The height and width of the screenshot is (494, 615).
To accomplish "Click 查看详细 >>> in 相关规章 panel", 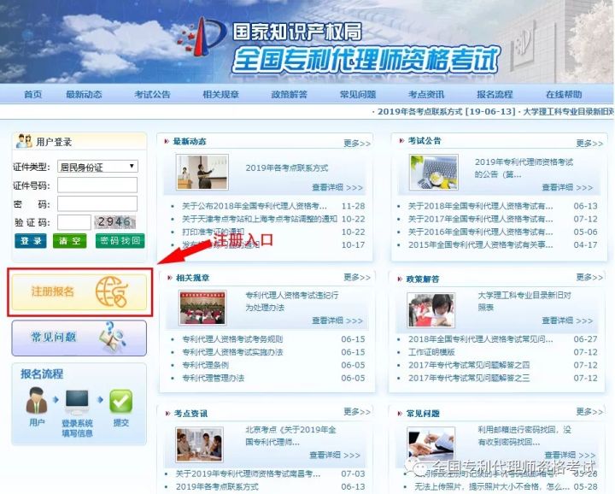I will (337, 321).
